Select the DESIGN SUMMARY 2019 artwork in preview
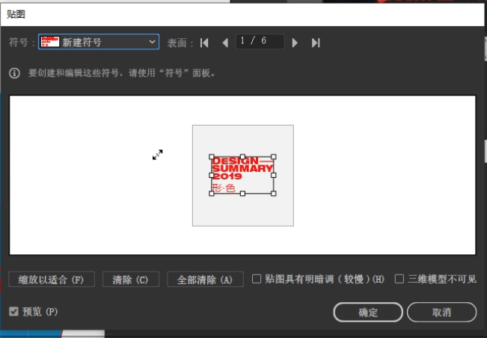Screen dimensions: 487x338 click(x=242, y=172)
